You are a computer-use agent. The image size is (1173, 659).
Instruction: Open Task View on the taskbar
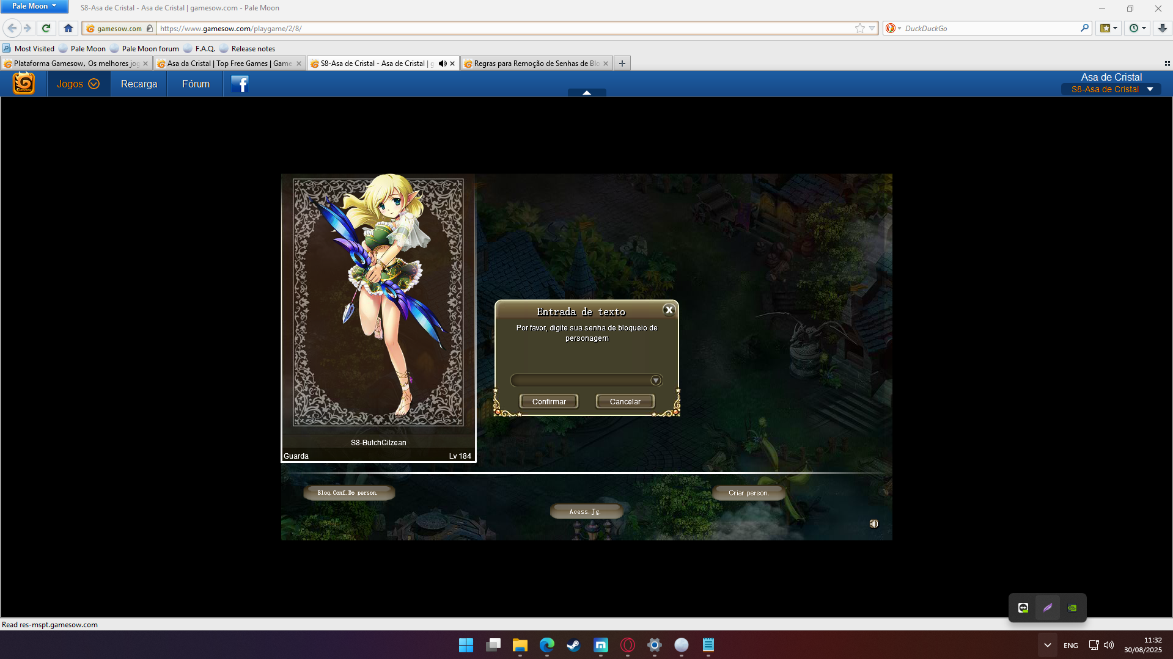493,645
